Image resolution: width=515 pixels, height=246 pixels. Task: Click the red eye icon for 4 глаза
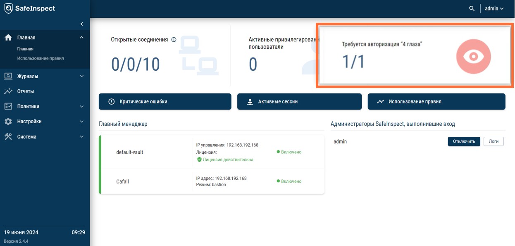(474, 57)
